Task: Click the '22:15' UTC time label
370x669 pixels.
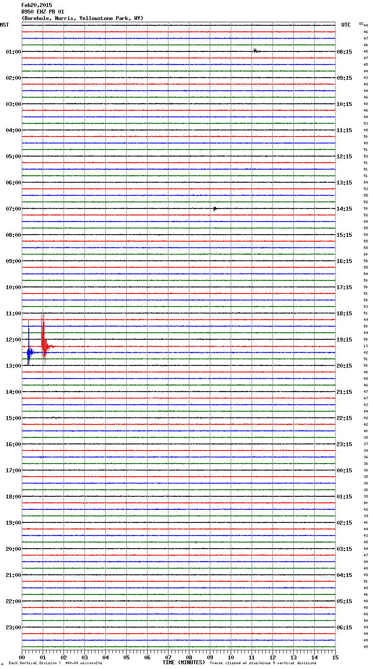Action: (344, 418)
